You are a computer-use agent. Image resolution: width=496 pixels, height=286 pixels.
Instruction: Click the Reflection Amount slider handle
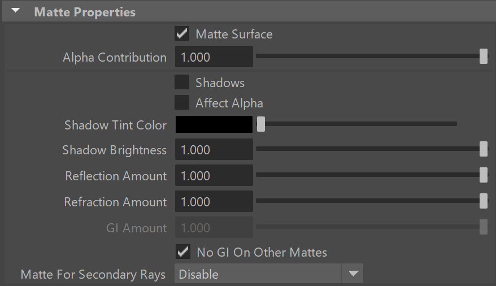click(x=484, y=175)
